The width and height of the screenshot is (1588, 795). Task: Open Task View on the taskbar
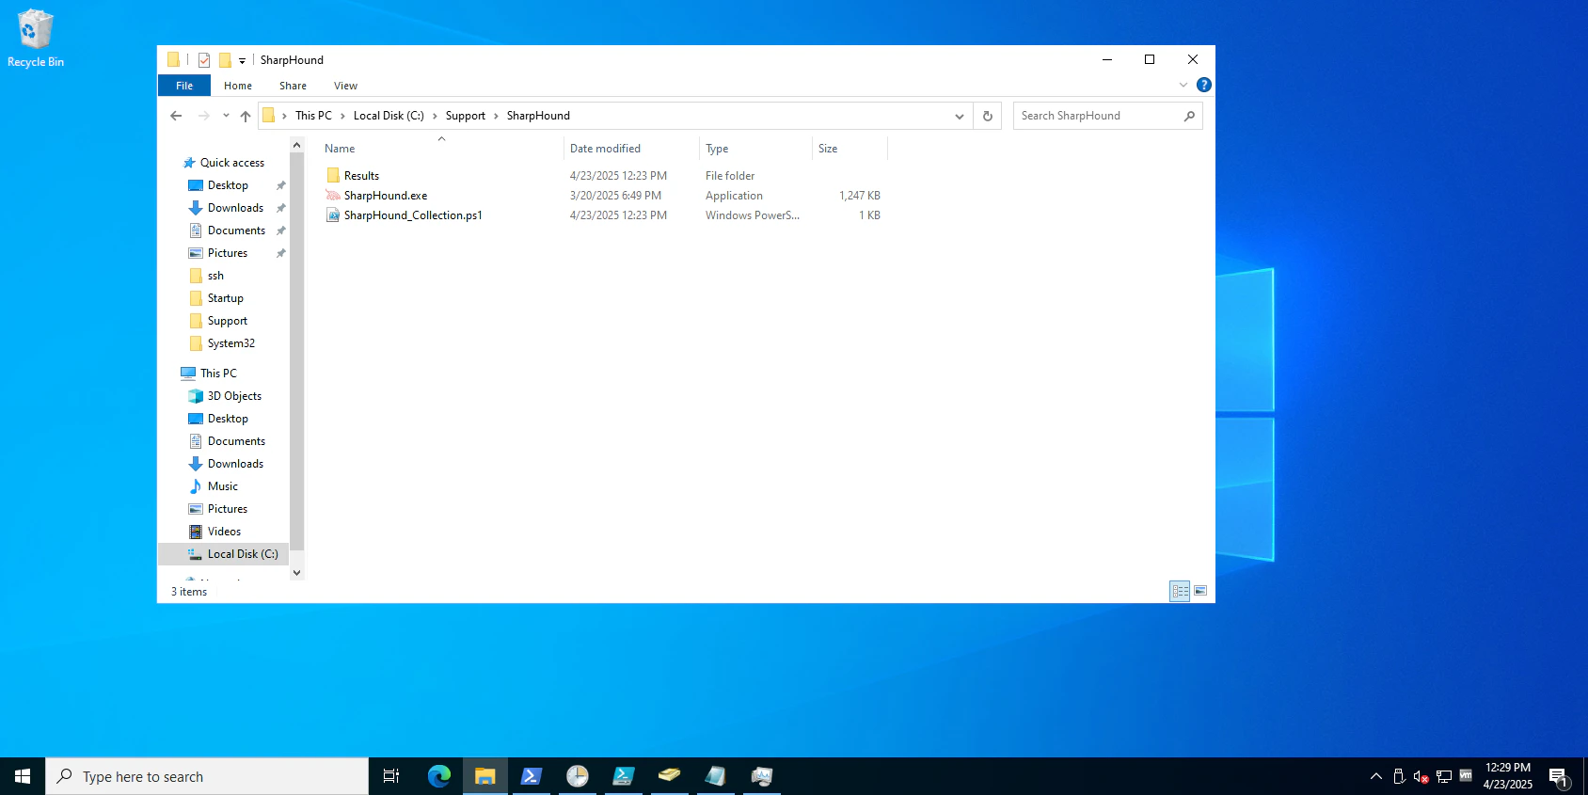click(x=391, y=776)
